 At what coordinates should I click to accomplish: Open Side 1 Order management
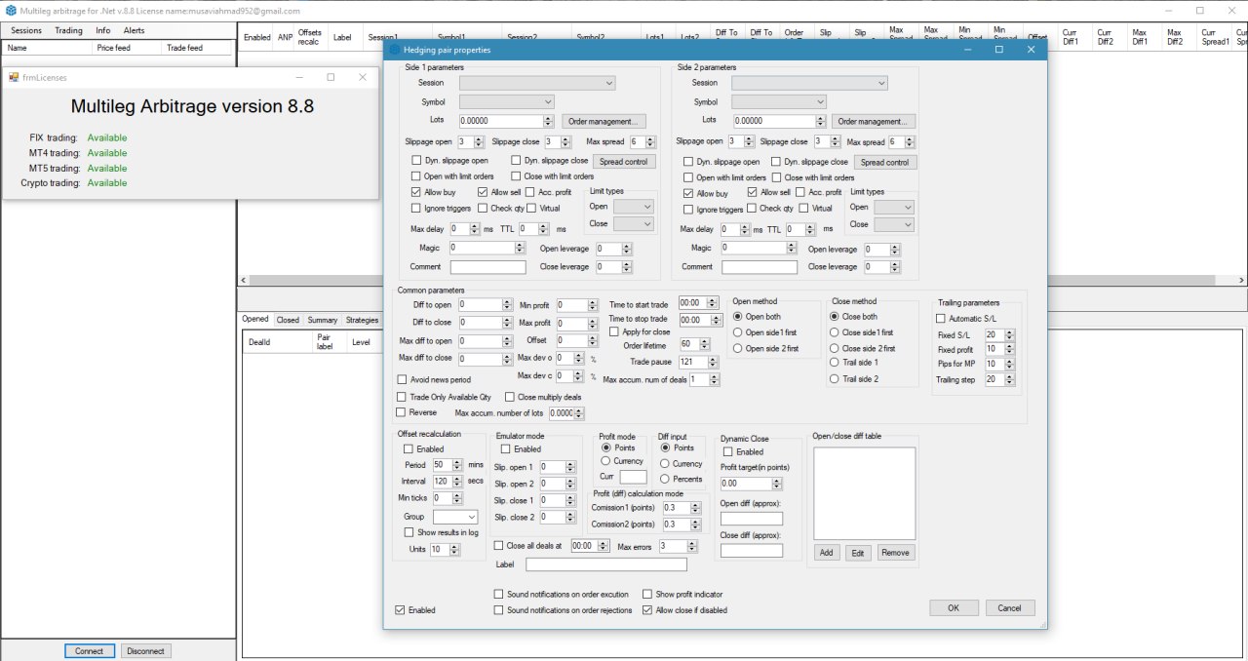click(604, 121)
